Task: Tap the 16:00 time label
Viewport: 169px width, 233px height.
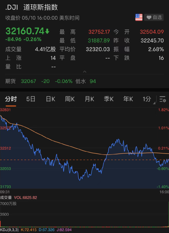Action: tap(164, 192)
